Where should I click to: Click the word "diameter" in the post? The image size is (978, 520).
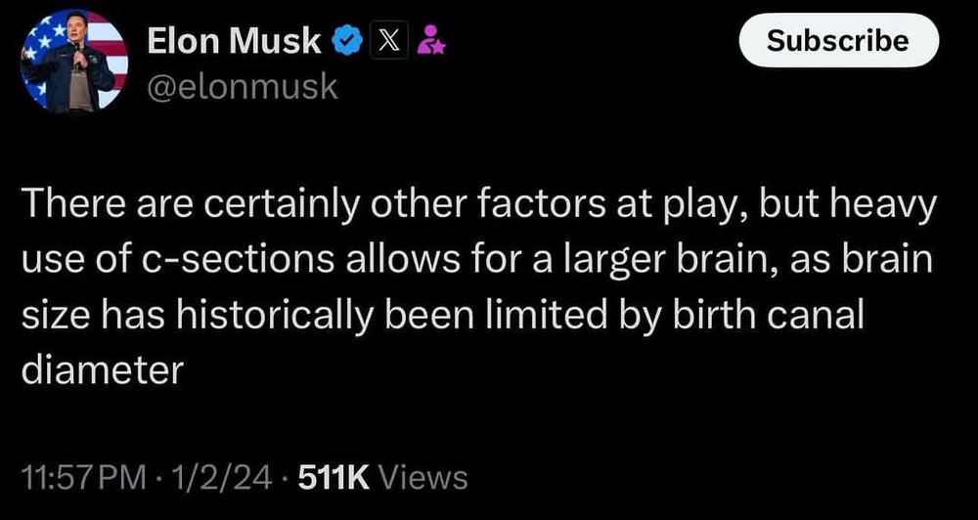[102, 371]
